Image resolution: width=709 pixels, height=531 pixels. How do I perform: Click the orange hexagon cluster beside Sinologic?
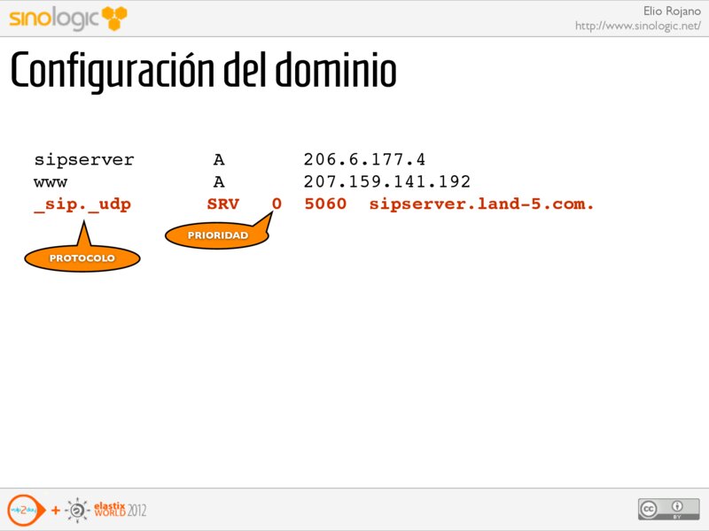114,17
